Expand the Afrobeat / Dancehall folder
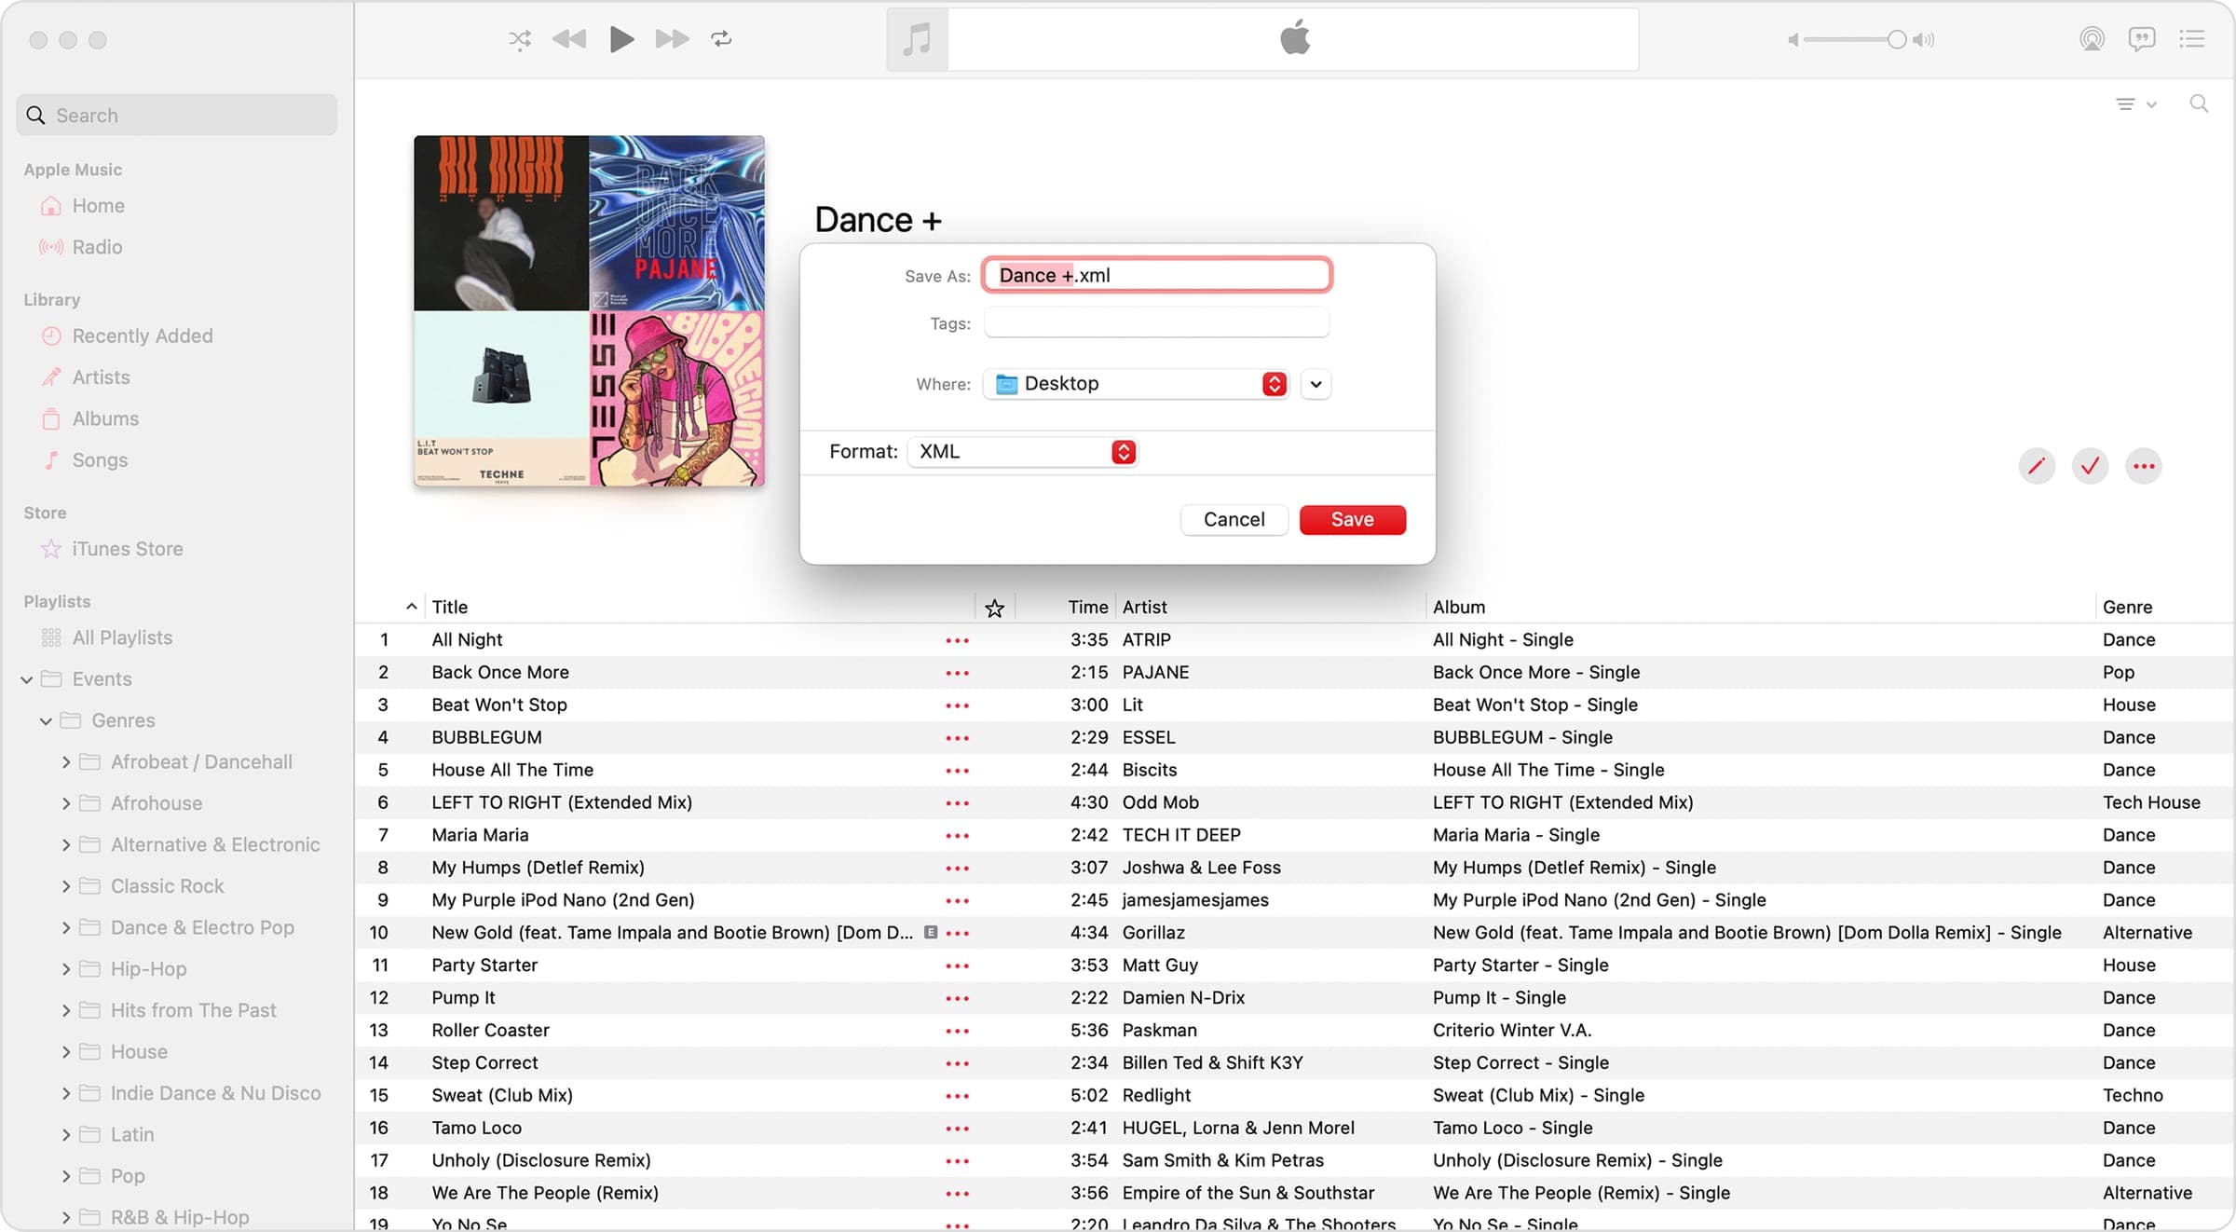 pos(66,762)
